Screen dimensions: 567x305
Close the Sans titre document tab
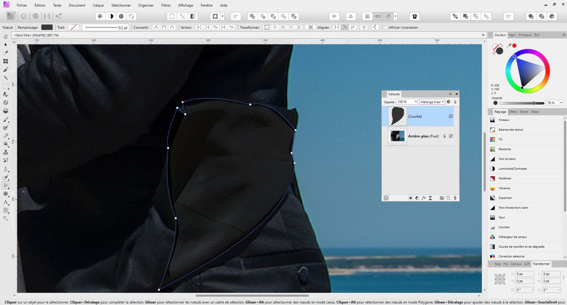(483, 35)
